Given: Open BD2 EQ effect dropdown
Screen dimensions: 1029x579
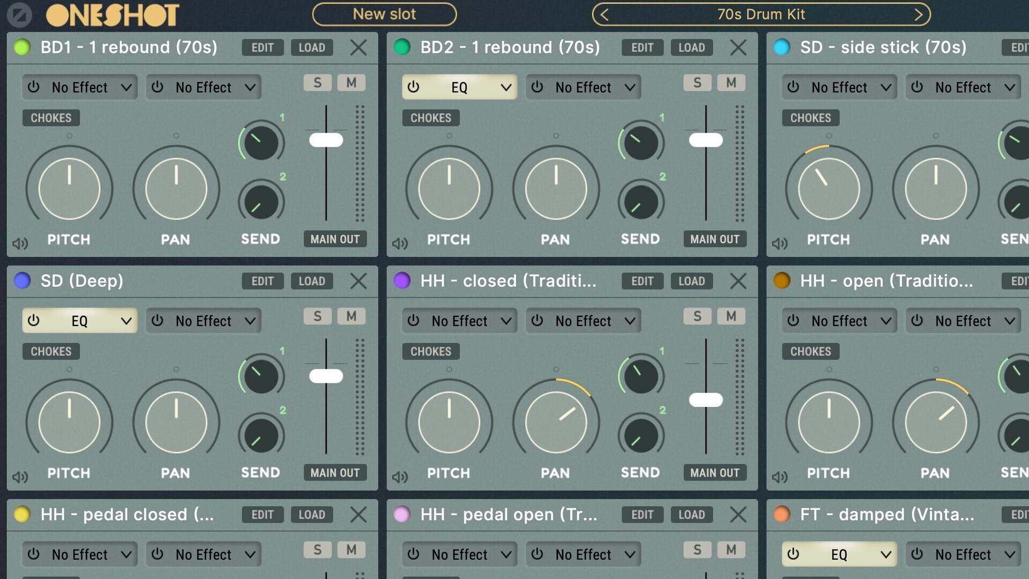Looking at the screenshot, I should pyautogui.click(x=459, y=87).
